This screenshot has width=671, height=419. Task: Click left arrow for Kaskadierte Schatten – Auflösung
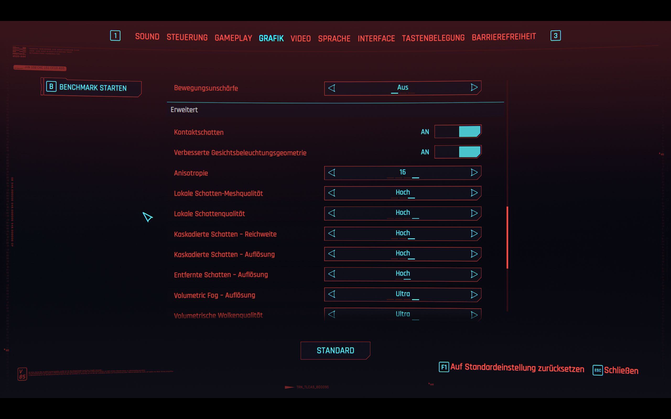332,254
